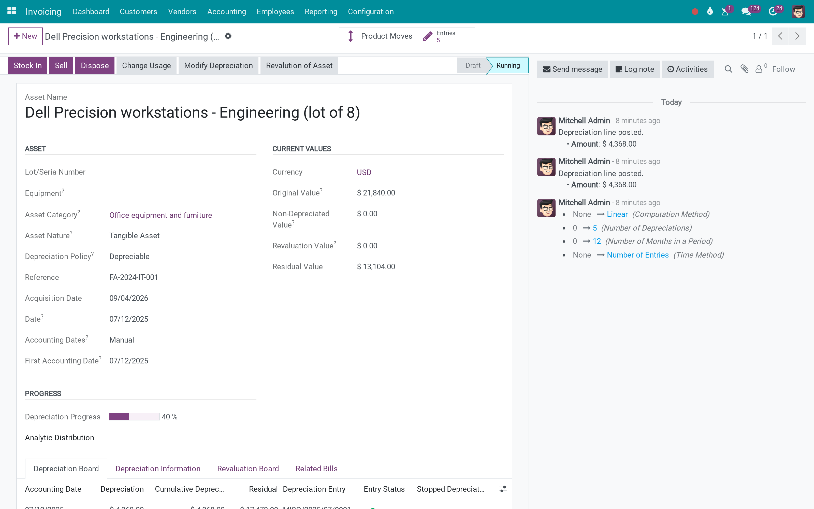Click the Sell button

[61, 66]
